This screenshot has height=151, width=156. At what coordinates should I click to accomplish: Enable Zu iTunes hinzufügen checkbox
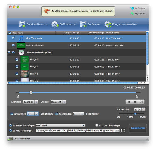click(x=97, y=126)
